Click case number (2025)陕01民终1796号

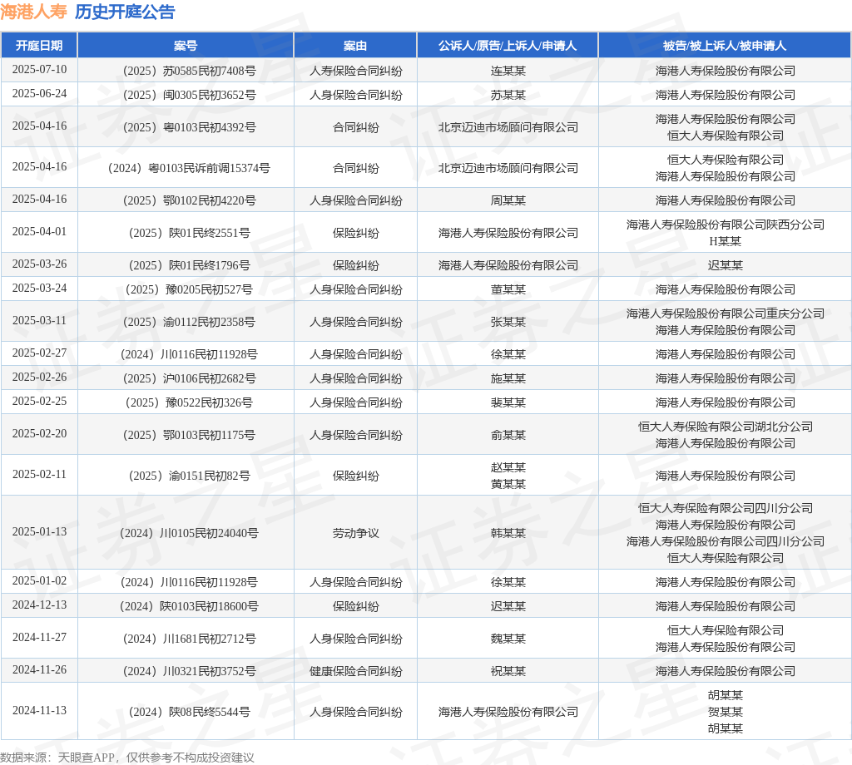point(189,265)
